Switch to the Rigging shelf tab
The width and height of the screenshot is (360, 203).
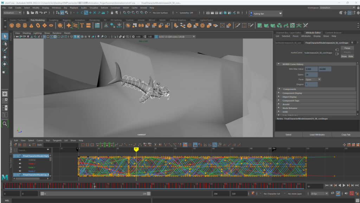pos(66,20)
